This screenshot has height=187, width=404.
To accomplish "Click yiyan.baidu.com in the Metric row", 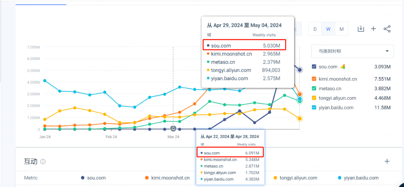I will [x=358, y=178].
